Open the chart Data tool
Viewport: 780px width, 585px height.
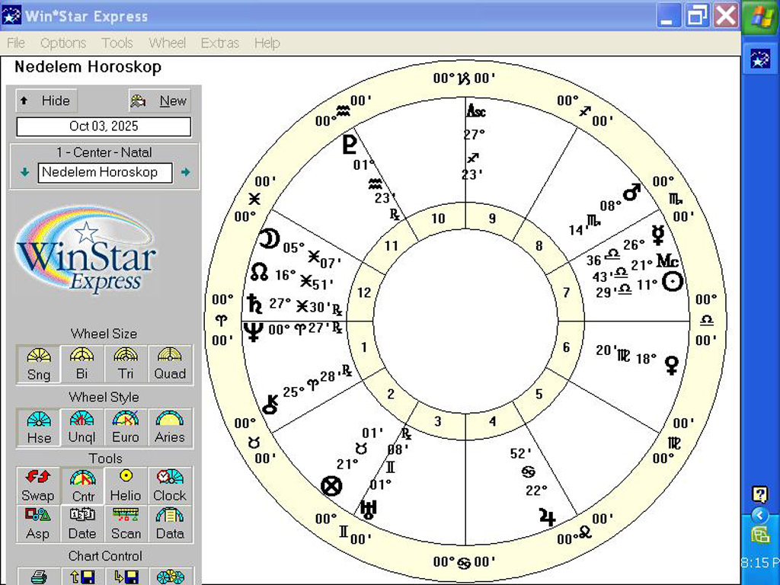tap(170, 524)
